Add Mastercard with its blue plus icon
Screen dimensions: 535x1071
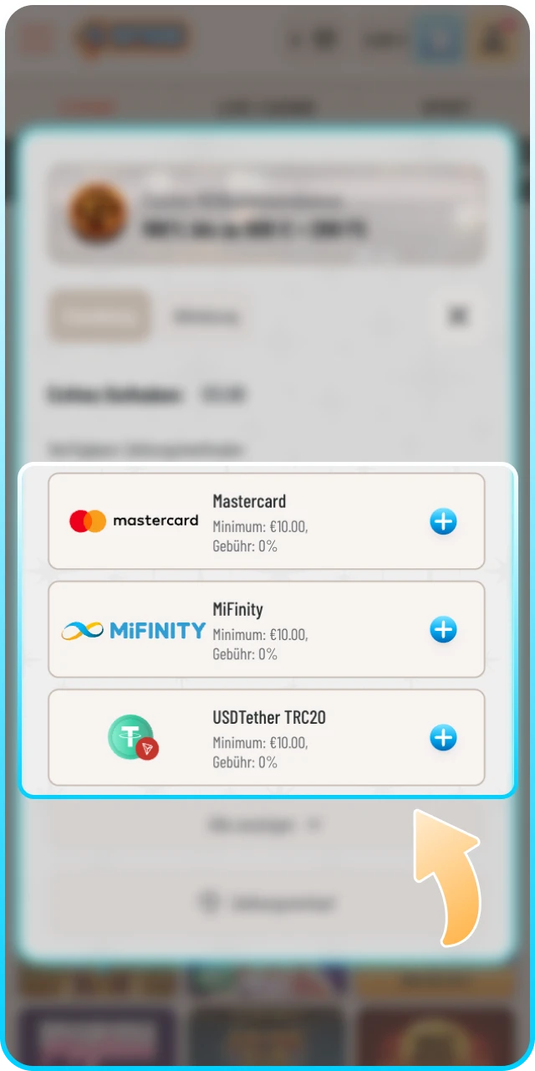443,522
